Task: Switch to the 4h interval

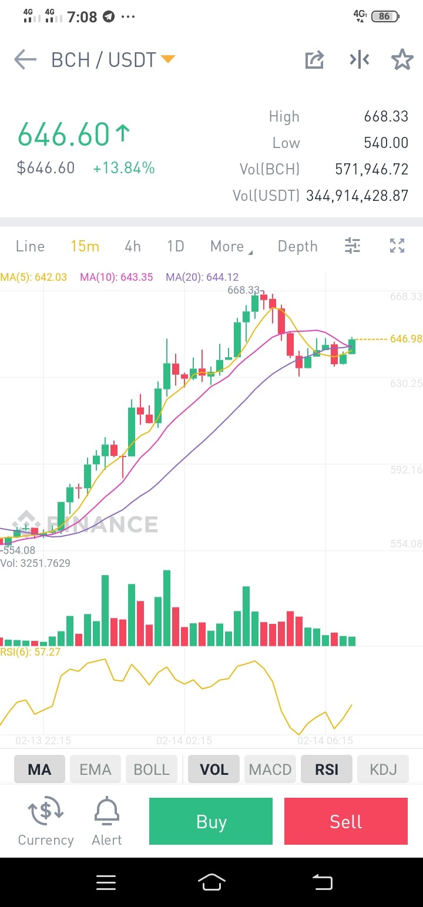Action: [x=133, y=246]
